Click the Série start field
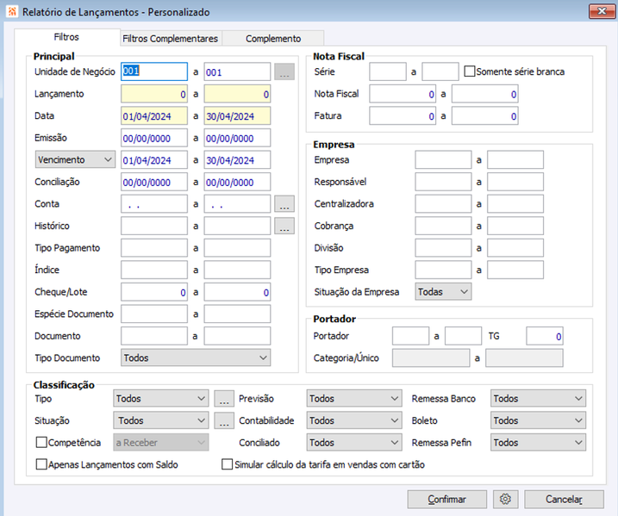This screenshot has height=516, width=618. click(x=387, y=71)
